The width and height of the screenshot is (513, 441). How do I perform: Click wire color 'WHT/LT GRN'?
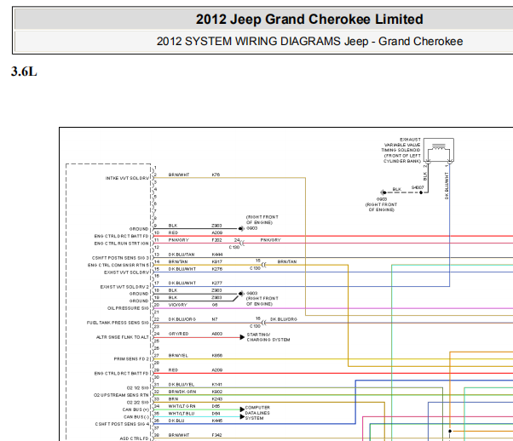pyautogui.click(x=182, y=406)
